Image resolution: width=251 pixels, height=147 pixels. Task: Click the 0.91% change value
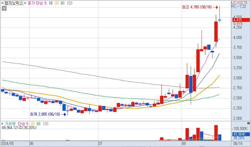coord(238,24)
